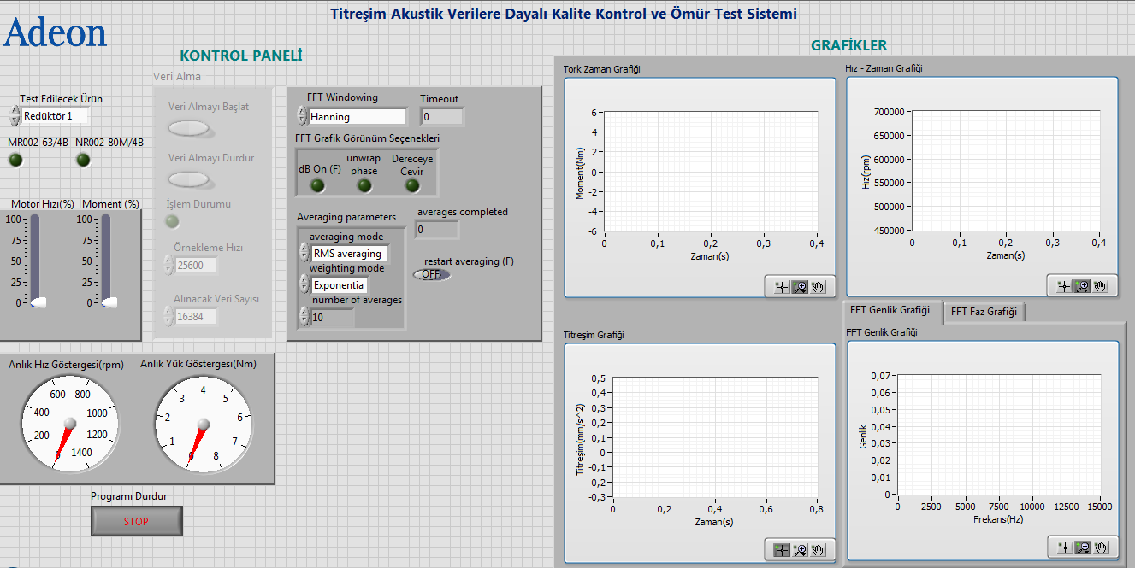Select cursor crosshair tool on Tork Zaman graph palette

[781, 287]
